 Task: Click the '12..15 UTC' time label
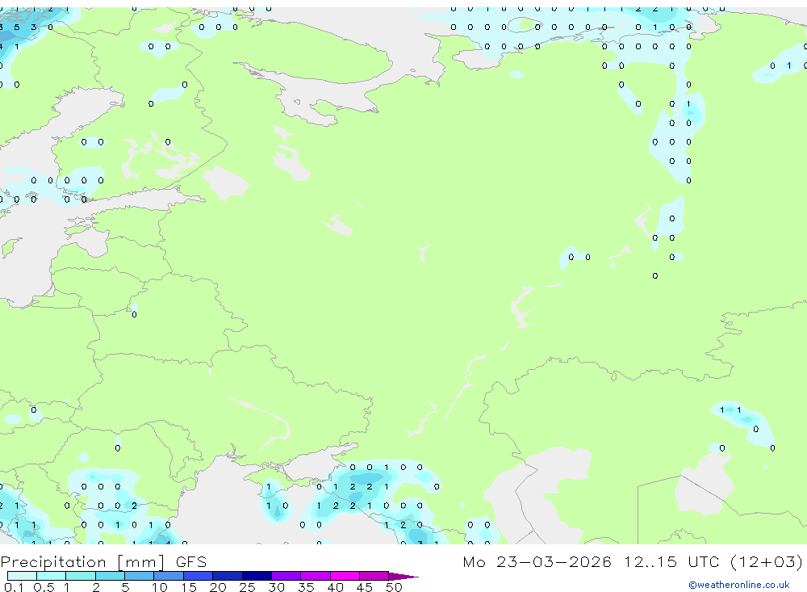coord(671,561)
